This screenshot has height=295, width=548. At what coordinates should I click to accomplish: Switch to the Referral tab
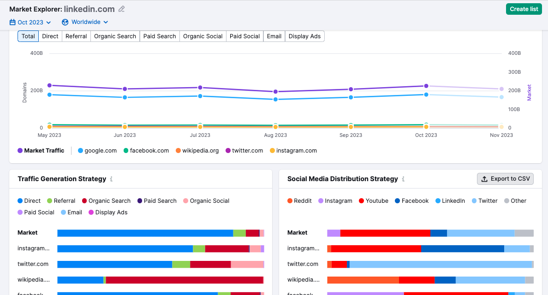tap(76, 36)
